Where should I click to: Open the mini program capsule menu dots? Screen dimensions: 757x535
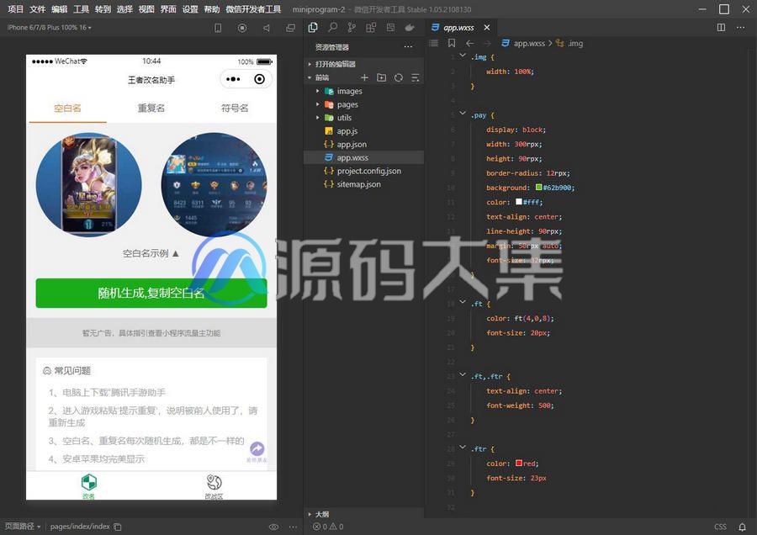(233, 79)
